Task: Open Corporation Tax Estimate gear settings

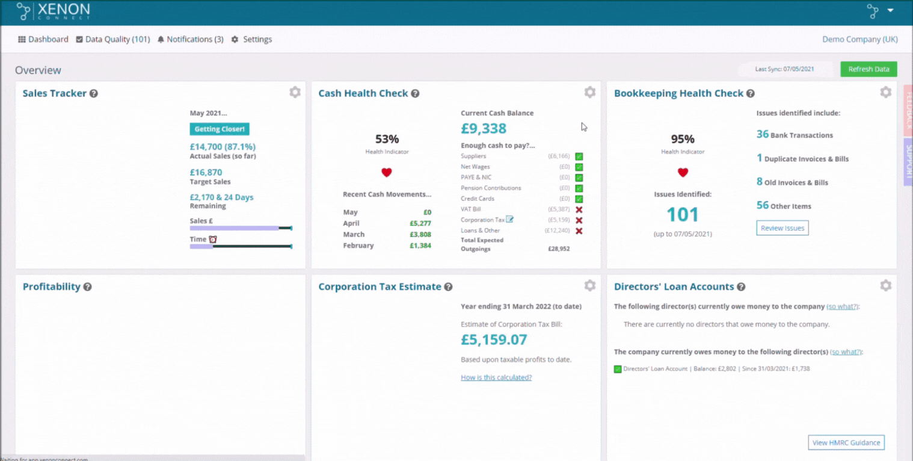Action: pyautogui.click(x=590, y=285)
